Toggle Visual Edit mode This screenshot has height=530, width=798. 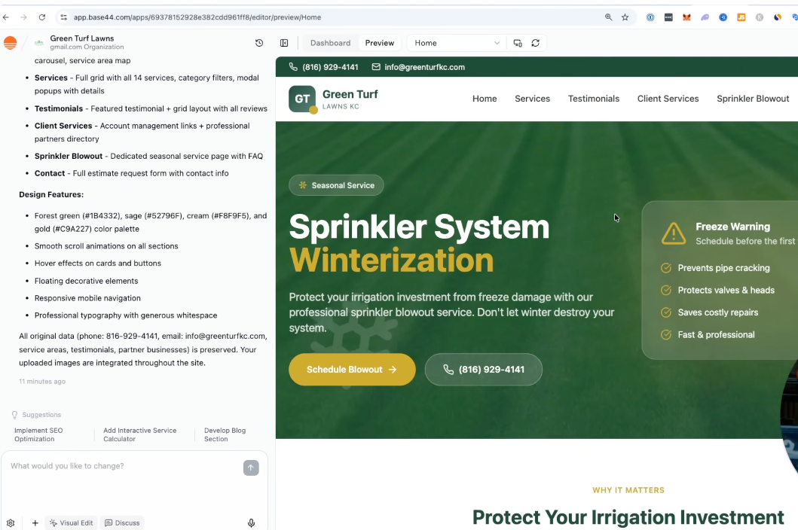click(x=72, y=523)
